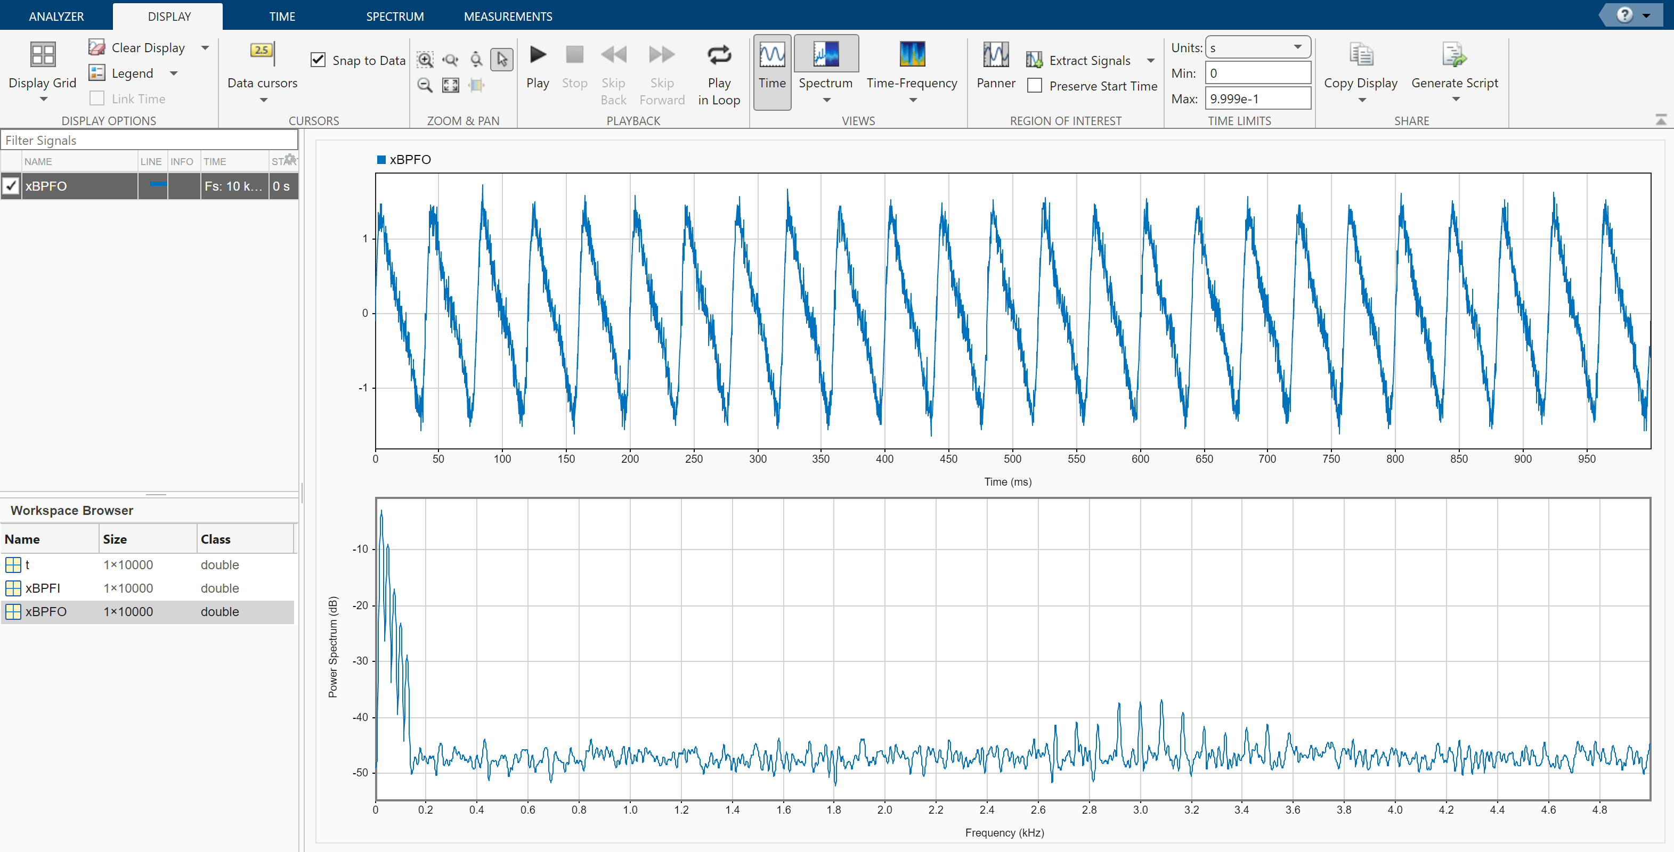
Task: Activate the Panner tool
Action: tap(995, 55)
